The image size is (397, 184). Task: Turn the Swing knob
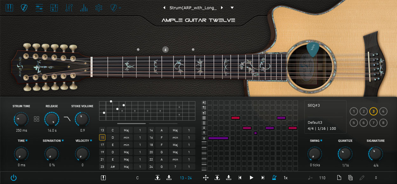315,154
